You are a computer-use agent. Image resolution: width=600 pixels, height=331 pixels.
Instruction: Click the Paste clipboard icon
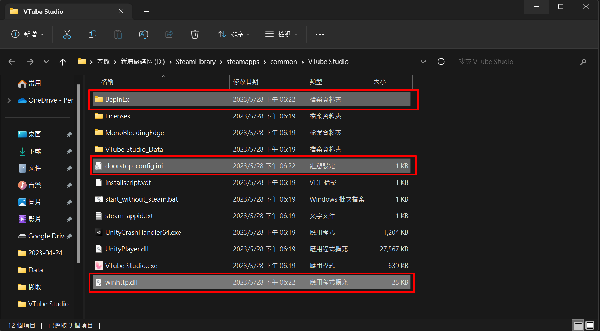coord(118,34)
